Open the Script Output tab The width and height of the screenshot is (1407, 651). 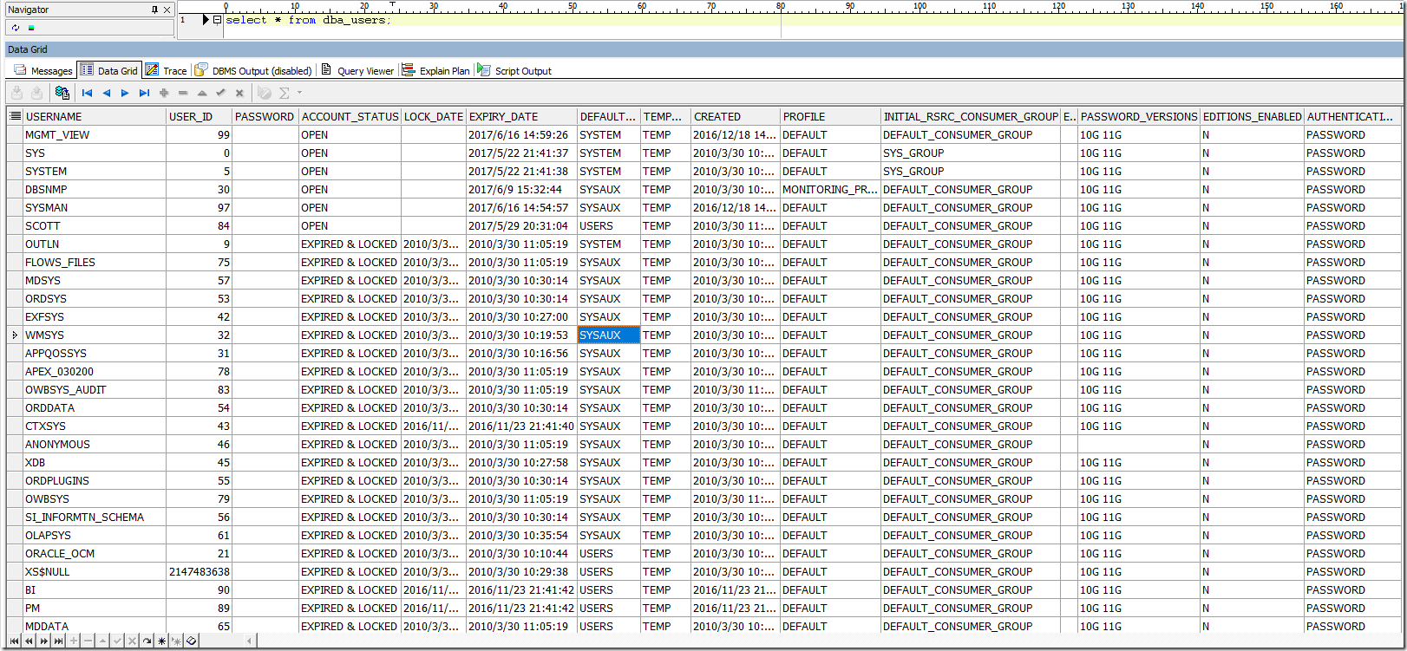[514, 70]
